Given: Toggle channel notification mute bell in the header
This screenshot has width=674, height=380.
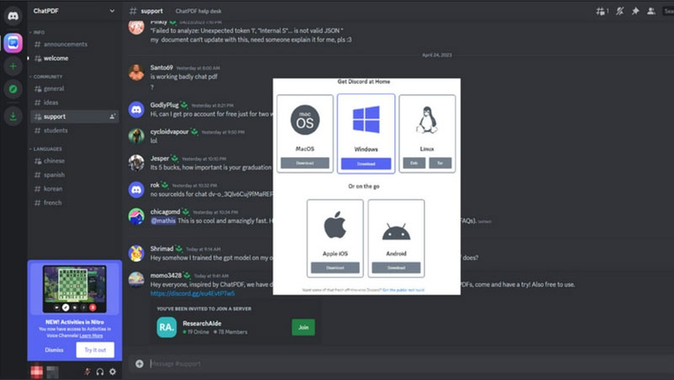Looking at the screenshot, I should tap(620, 11).
